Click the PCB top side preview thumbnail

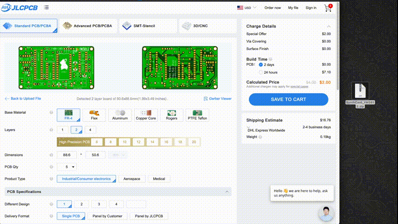click(x=56, y=68)
